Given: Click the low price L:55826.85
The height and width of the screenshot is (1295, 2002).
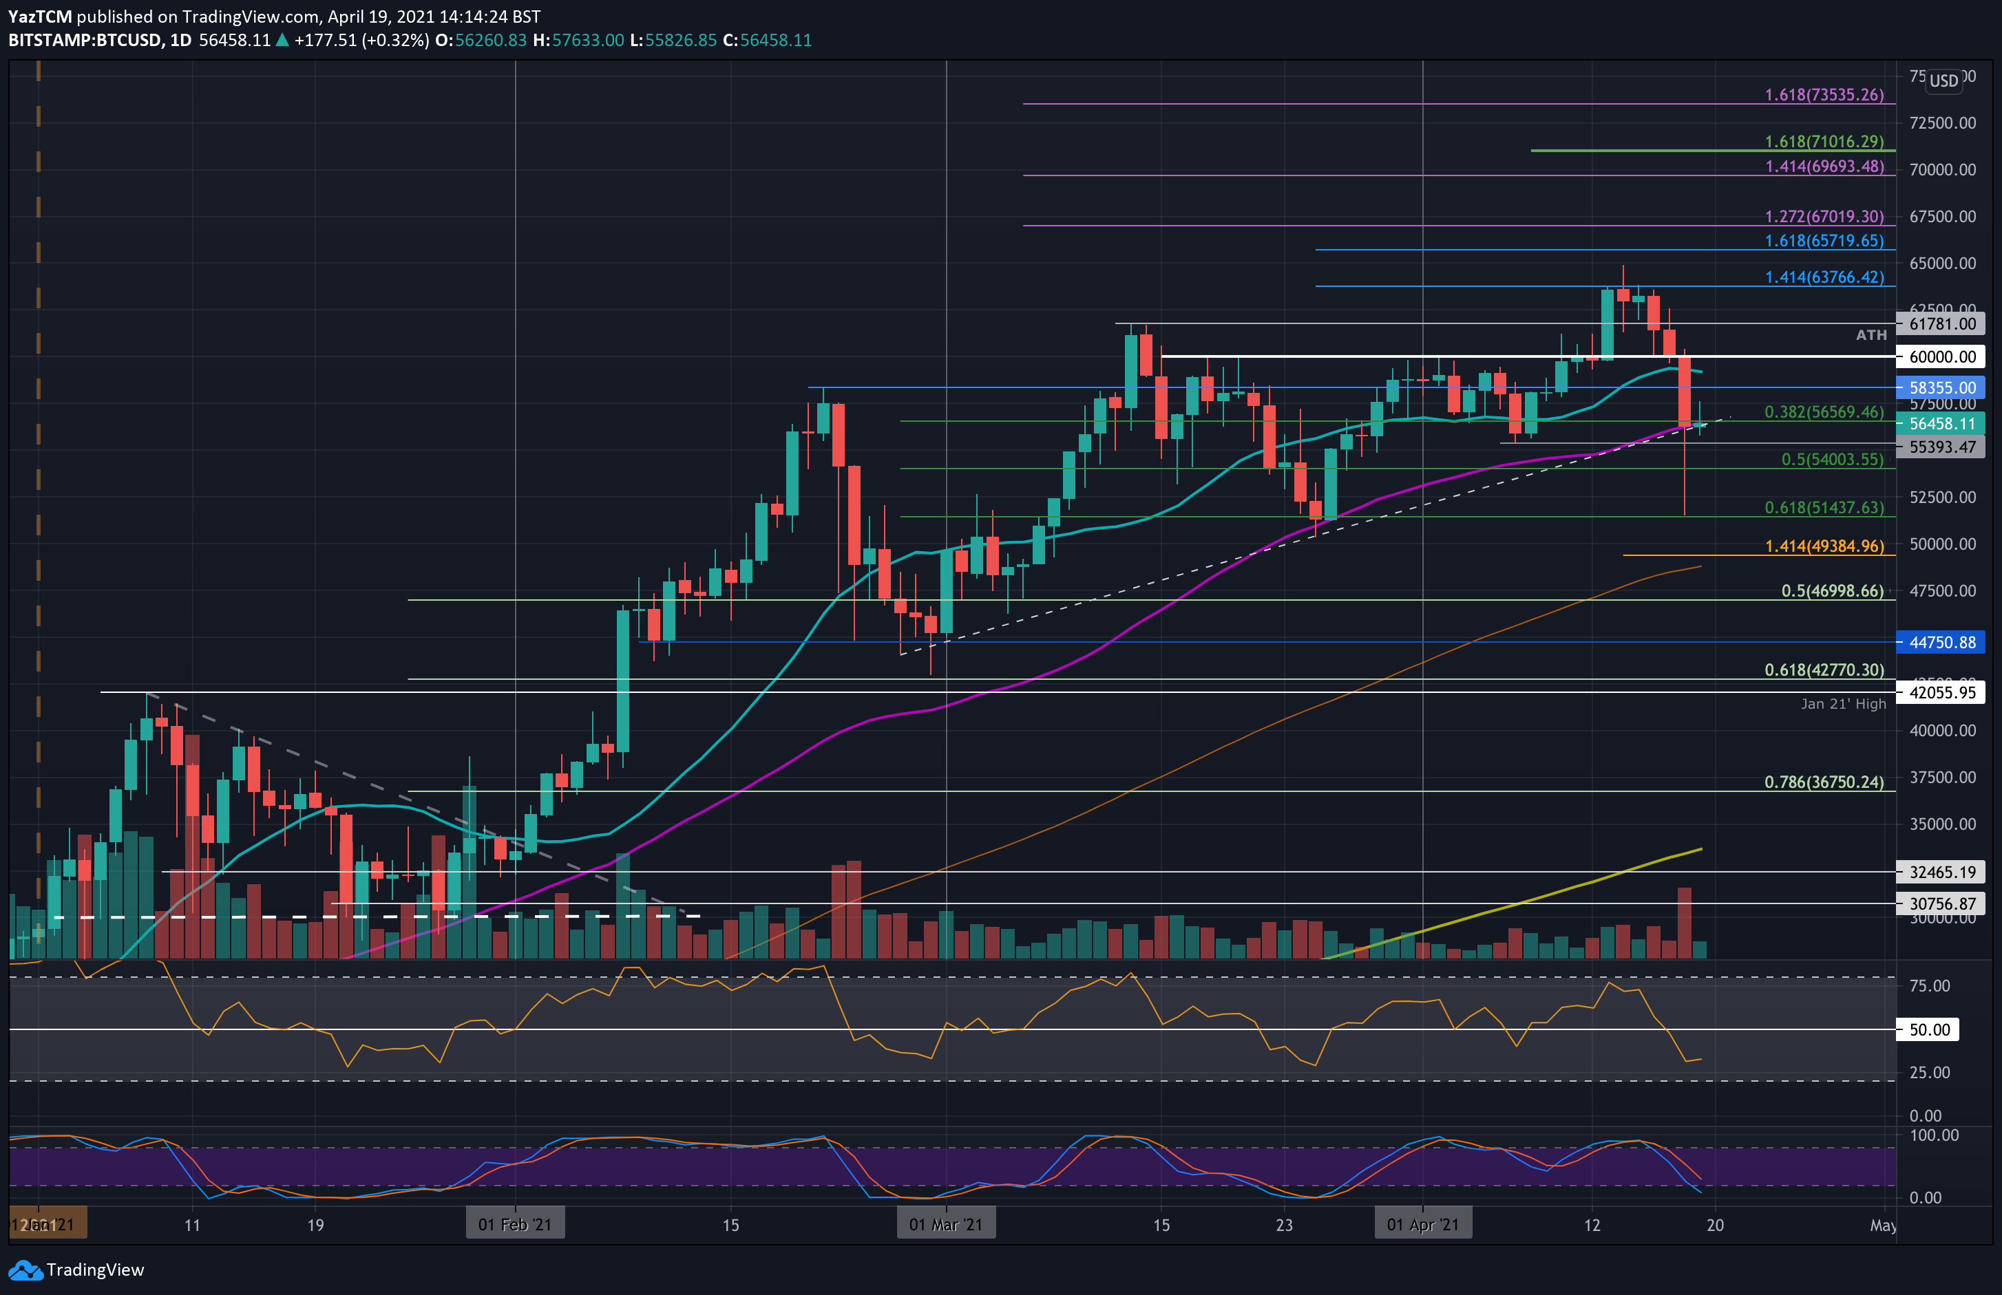Looking at the screenshot, I should 673,41.
